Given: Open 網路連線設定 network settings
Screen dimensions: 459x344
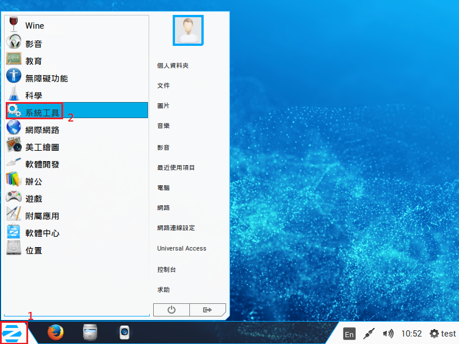Looking at the screenshot, I should tap(176, 228).
